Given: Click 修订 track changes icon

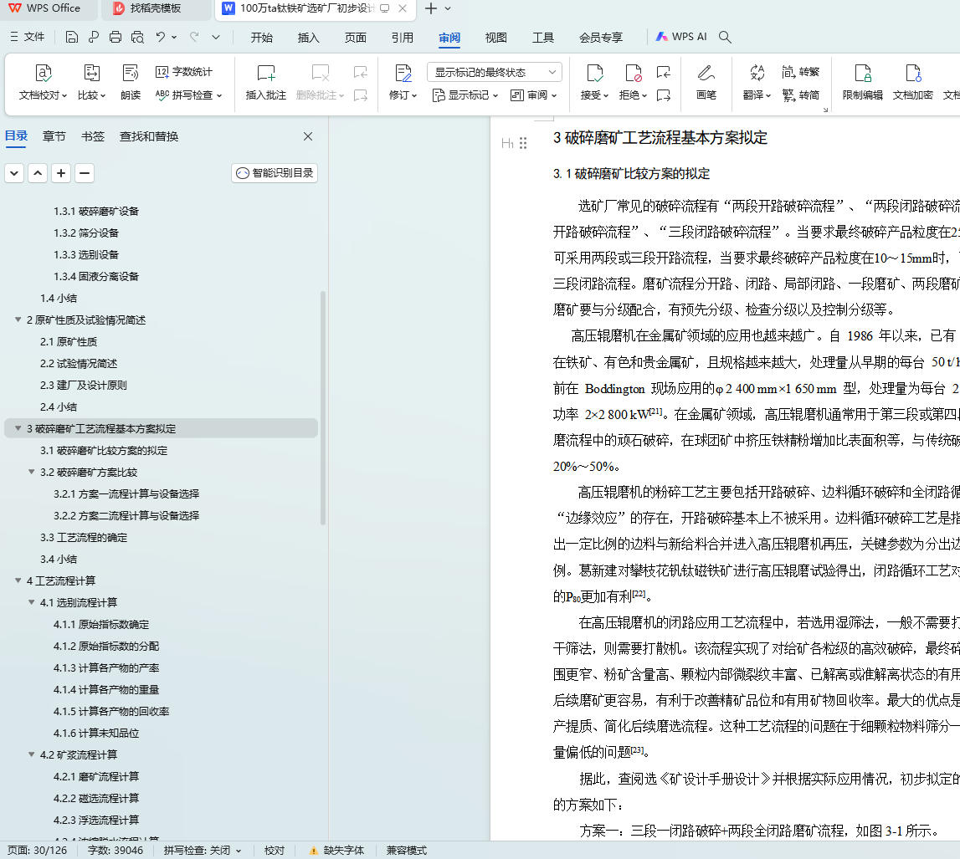Looking at the screenshot, I should (403, 82).
